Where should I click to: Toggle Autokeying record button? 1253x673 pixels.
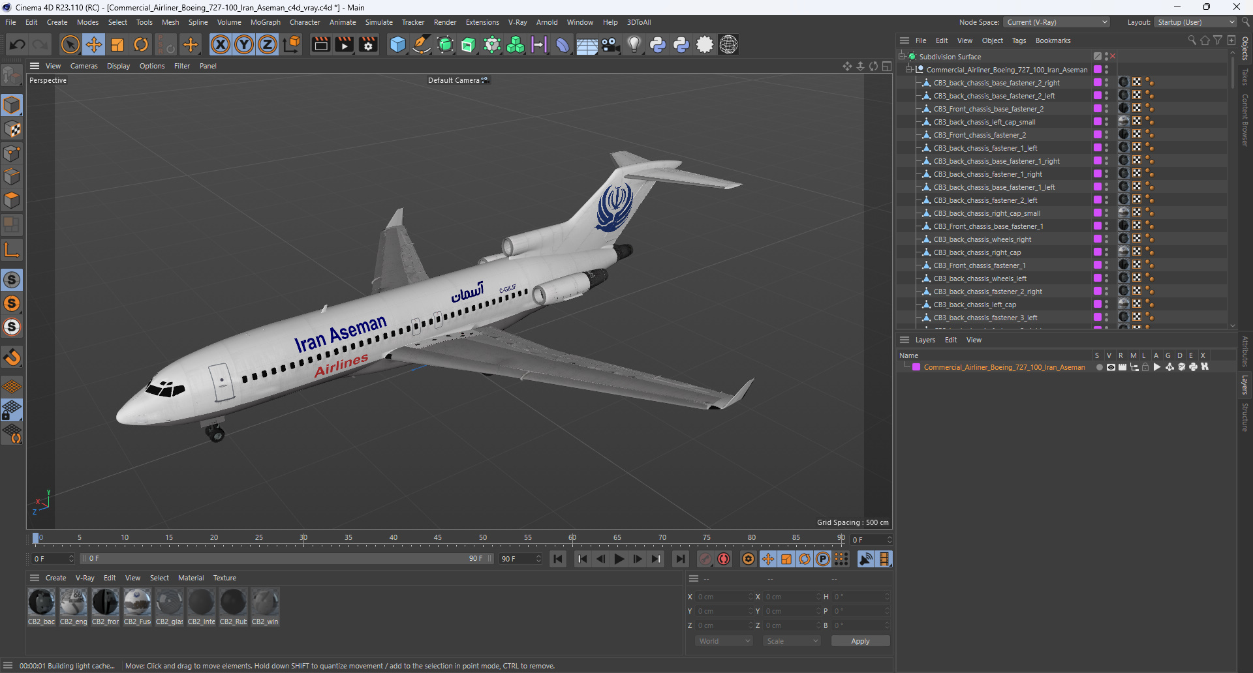tap(724, 559)
